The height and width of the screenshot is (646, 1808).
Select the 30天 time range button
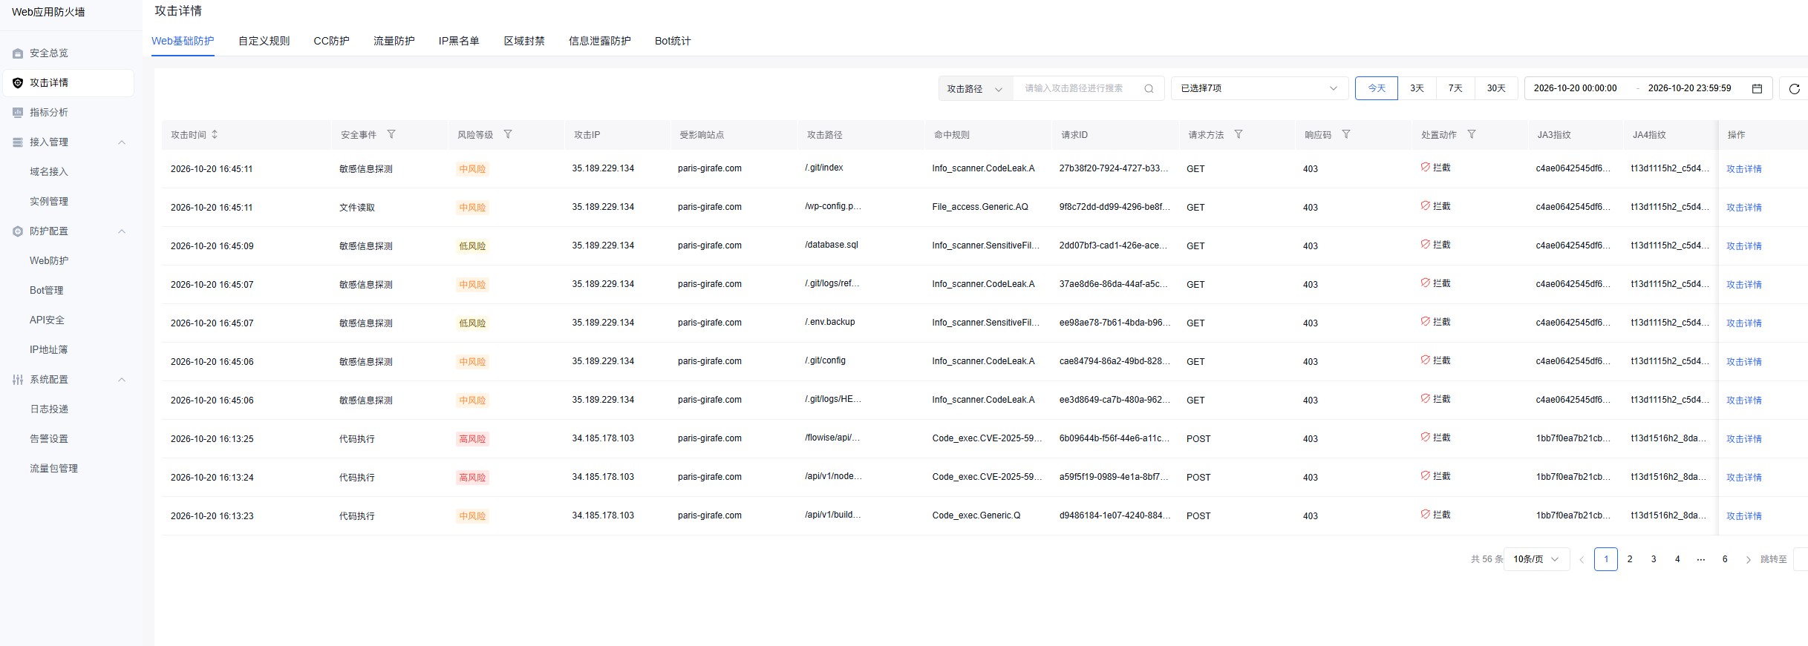coord(1496,89)
